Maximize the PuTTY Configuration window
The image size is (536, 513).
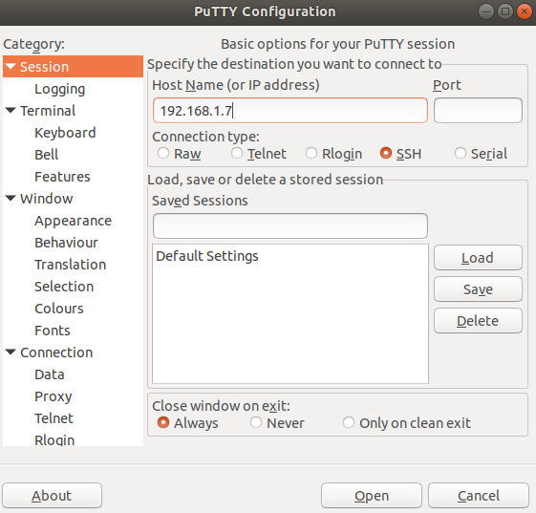click(x=505, y=12)
